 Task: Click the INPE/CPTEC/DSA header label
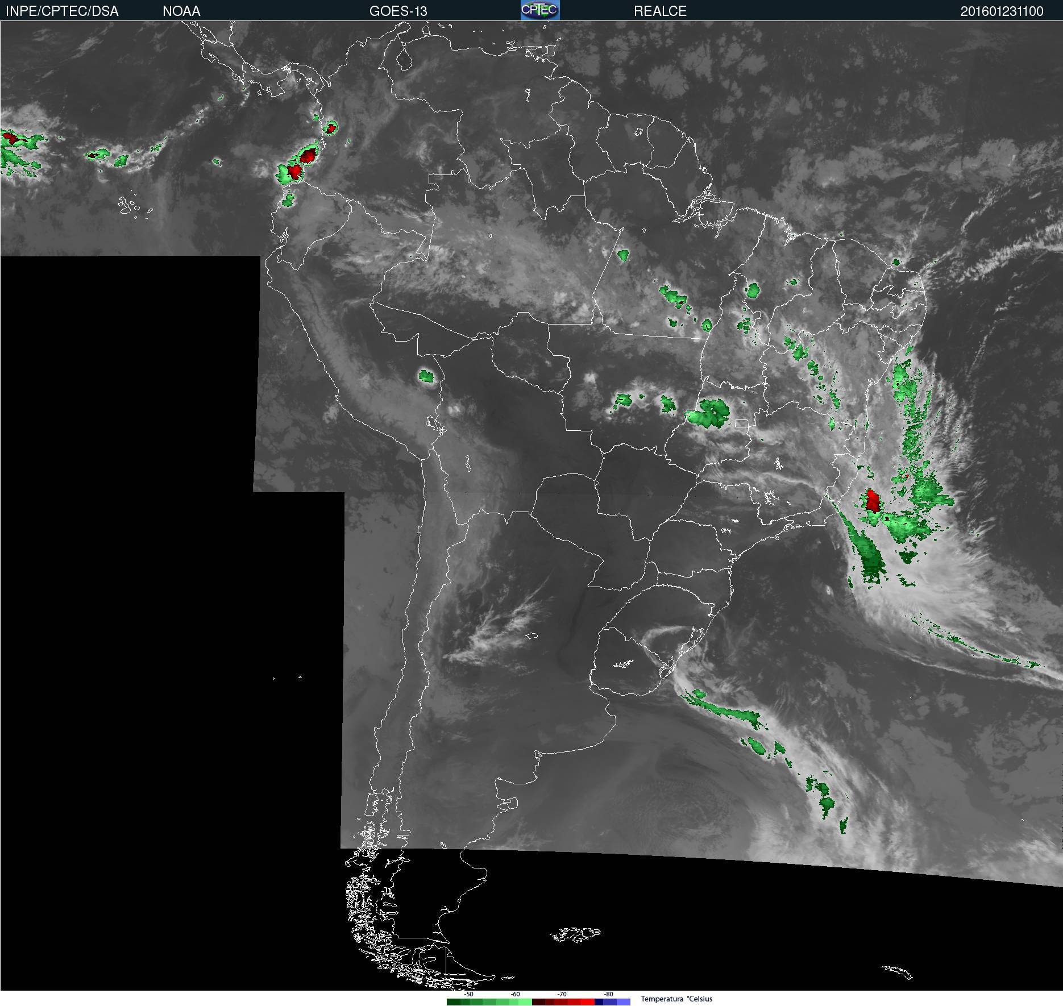[x=62, y=11]
